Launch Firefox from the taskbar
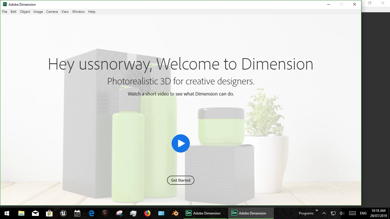This screenshot has height=219, width=390. pos(147,213)
